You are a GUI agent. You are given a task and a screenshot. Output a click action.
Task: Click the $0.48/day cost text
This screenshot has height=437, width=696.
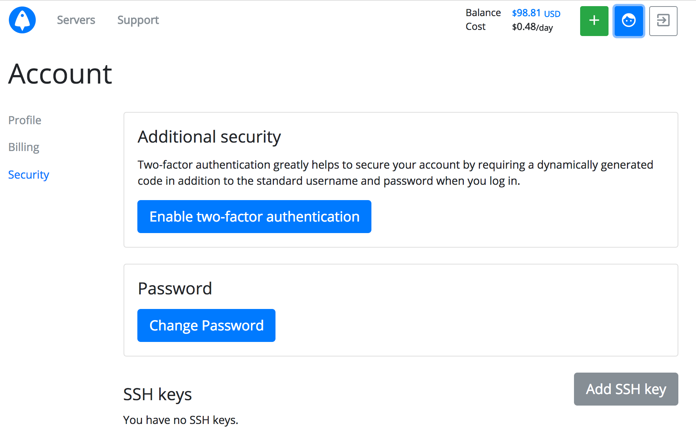pos(532,27)
